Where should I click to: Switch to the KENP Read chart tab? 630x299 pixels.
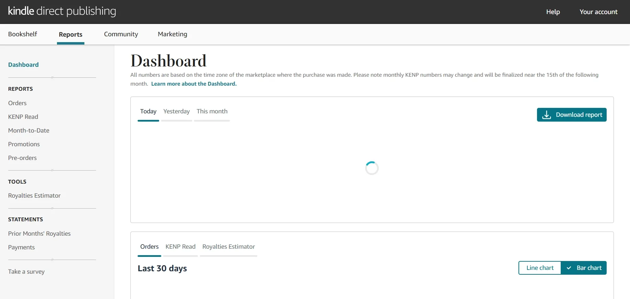coord(180,247)
